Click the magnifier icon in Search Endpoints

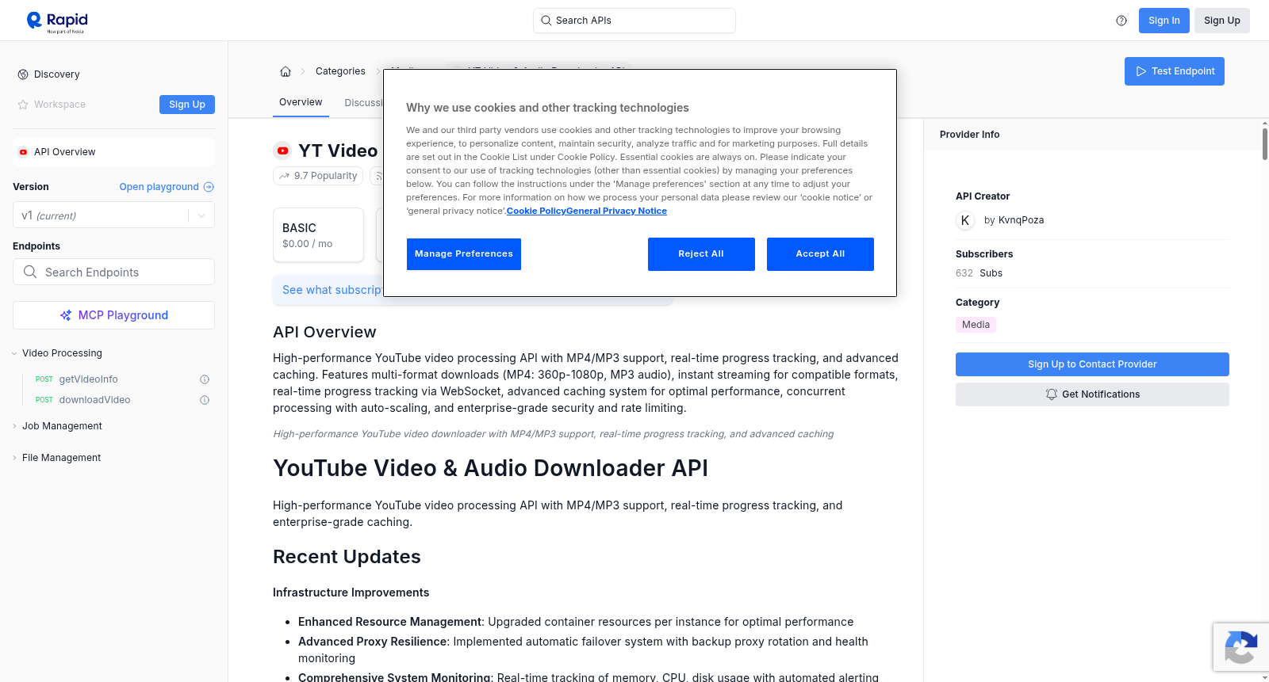pos(30,272)
